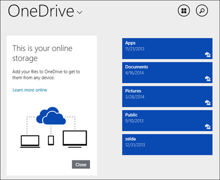Image resolution: width=220 pixels, height=180 pixels.
Task: Click the OneDrive title heading
Action: click(41, 11)
